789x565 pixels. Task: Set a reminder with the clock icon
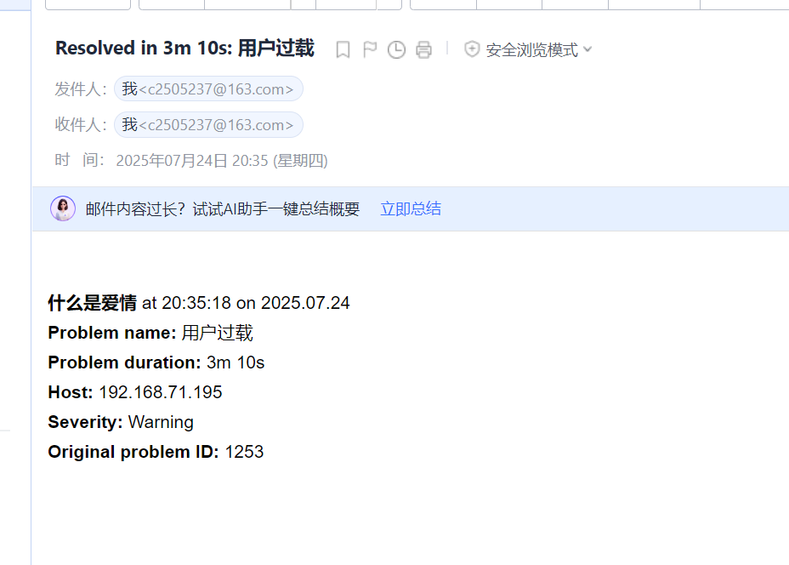pos(396,50)
